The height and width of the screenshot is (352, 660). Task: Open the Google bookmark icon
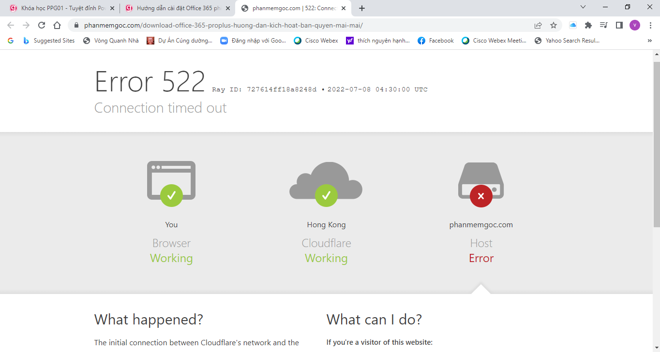pos(11,41)
